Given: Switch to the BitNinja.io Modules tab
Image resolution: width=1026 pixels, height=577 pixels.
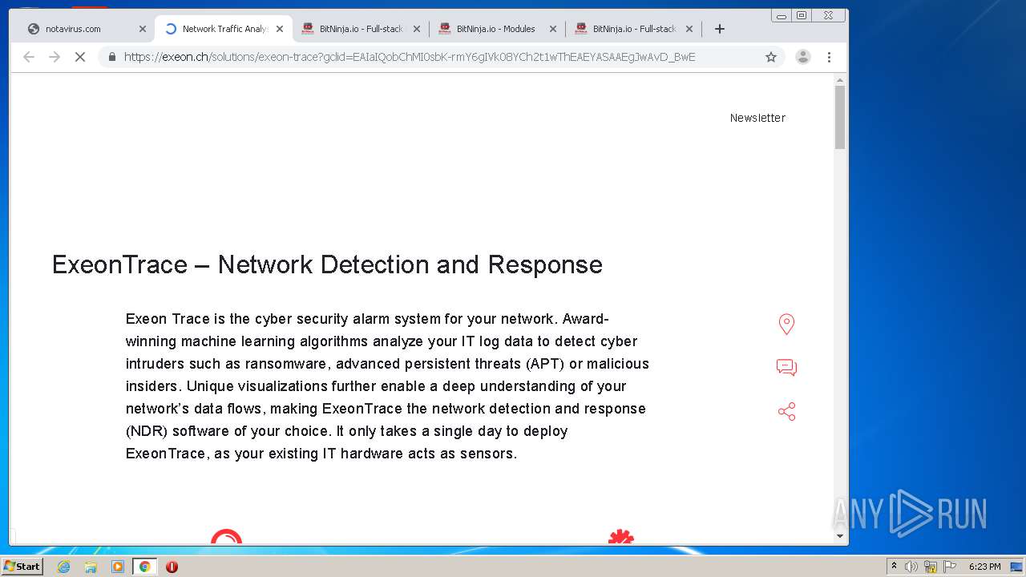Looking at the screenshot, I should coord(496,29).
